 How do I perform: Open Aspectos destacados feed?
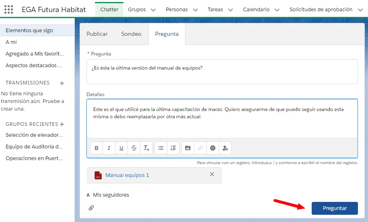[x=34, y=66]
